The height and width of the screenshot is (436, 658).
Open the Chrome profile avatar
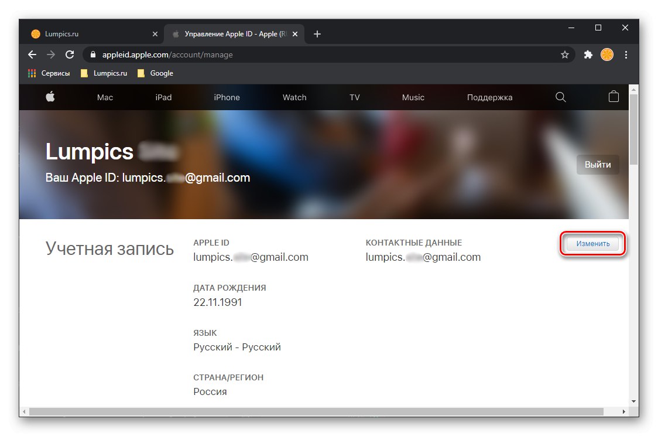[x=606, y=54]
